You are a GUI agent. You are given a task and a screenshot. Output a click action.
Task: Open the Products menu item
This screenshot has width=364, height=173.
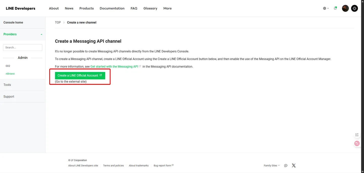click(x=86, y=8)
